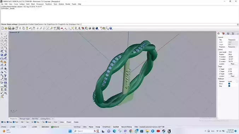The height and width of the screenshot is (134, 239).
Task: Click the Filter status bar pane
Action: pos(136,127)
